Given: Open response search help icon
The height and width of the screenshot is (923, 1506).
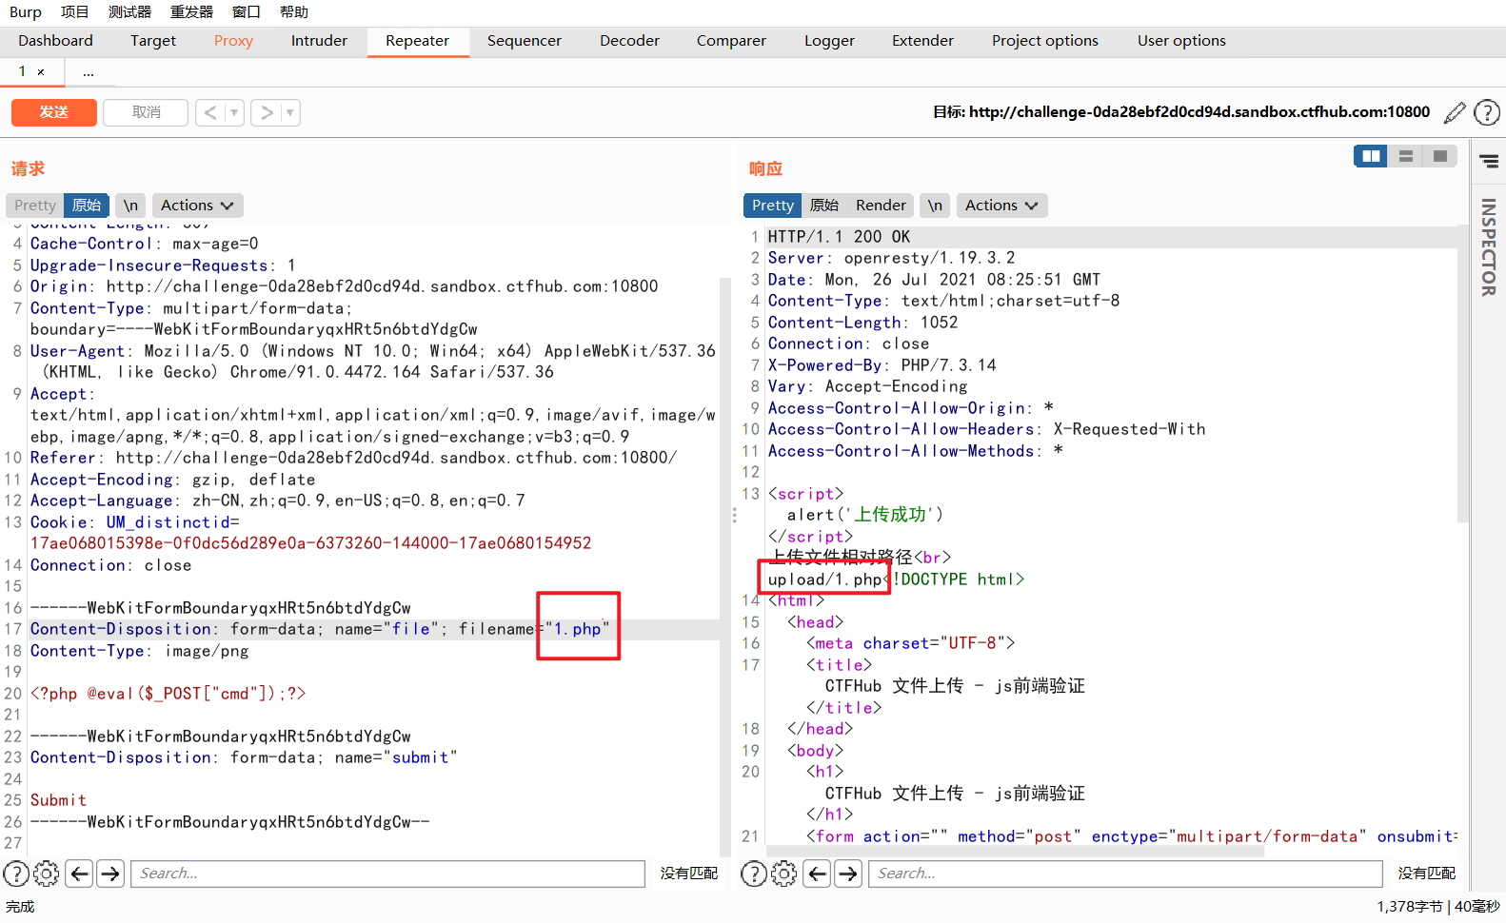Looking at the screenshot, I should click(x=753, y=874).
